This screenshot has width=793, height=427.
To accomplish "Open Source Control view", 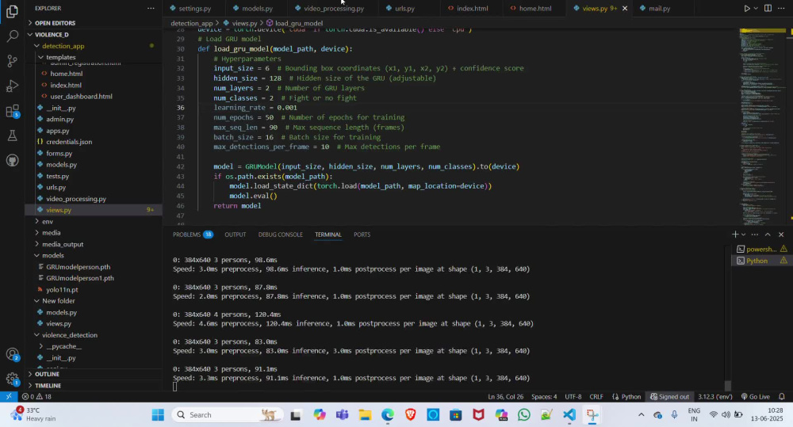I will [x=12, y=61].
